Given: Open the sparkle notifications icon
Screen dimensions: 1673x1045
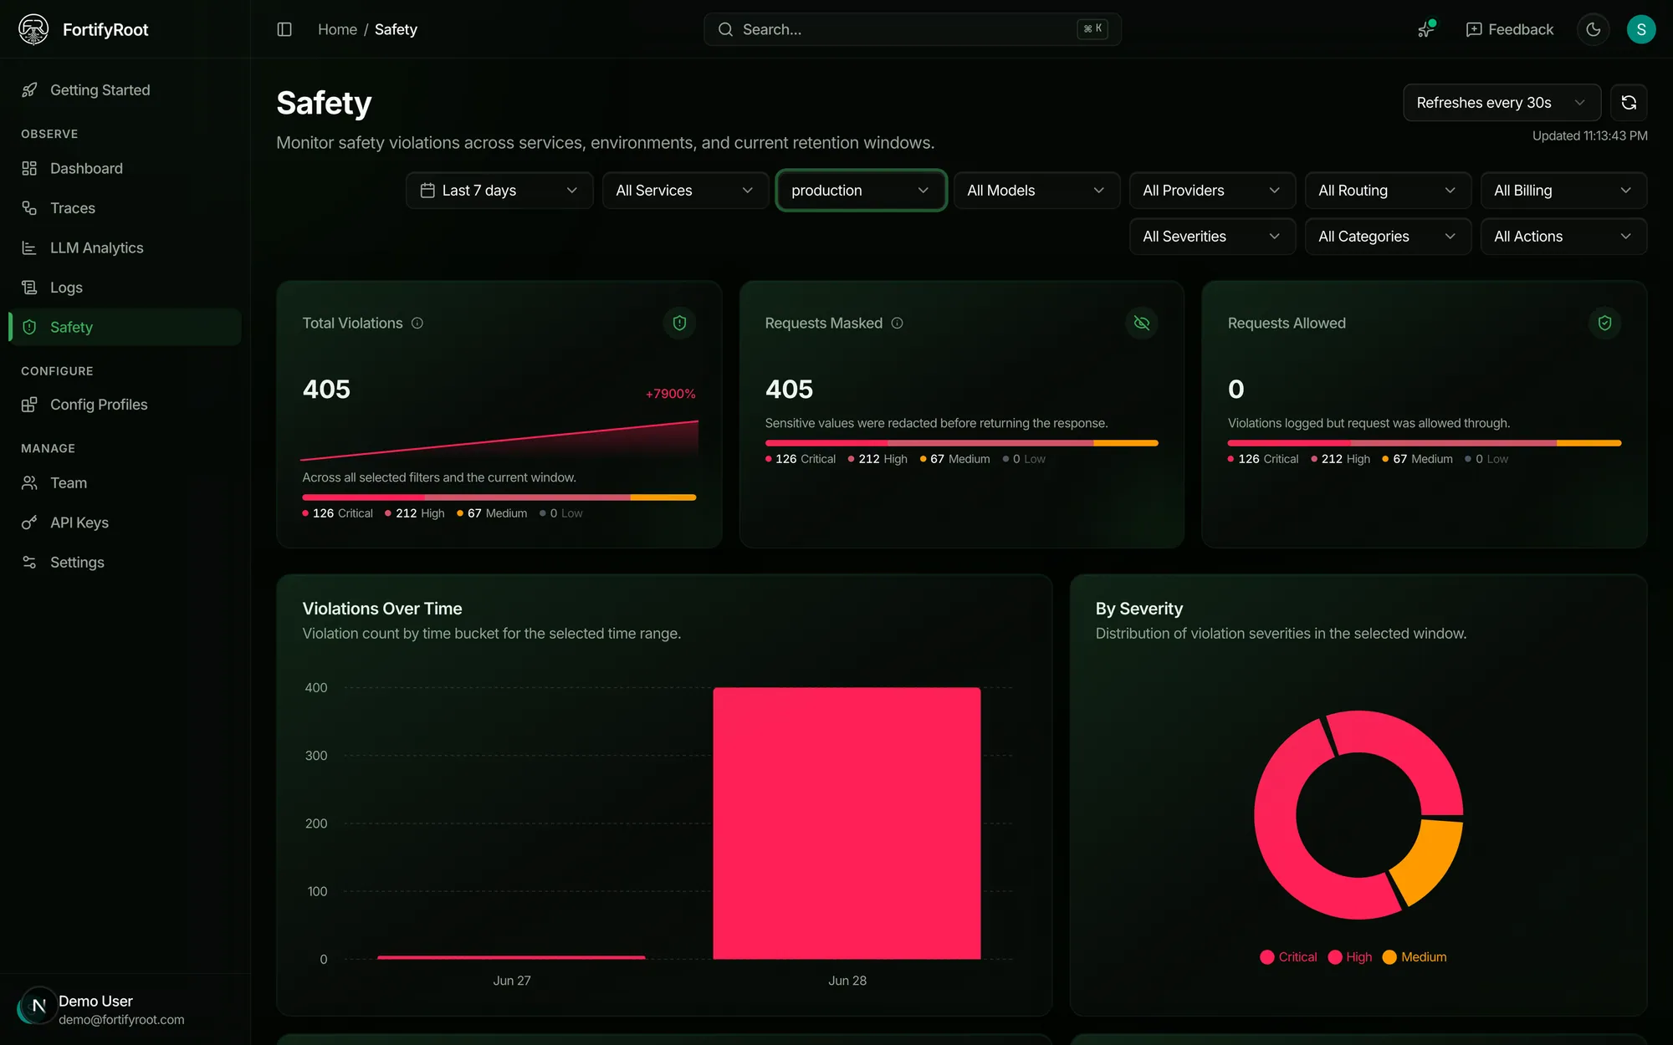Looking at the screenshot, I should coord(1426,29).
